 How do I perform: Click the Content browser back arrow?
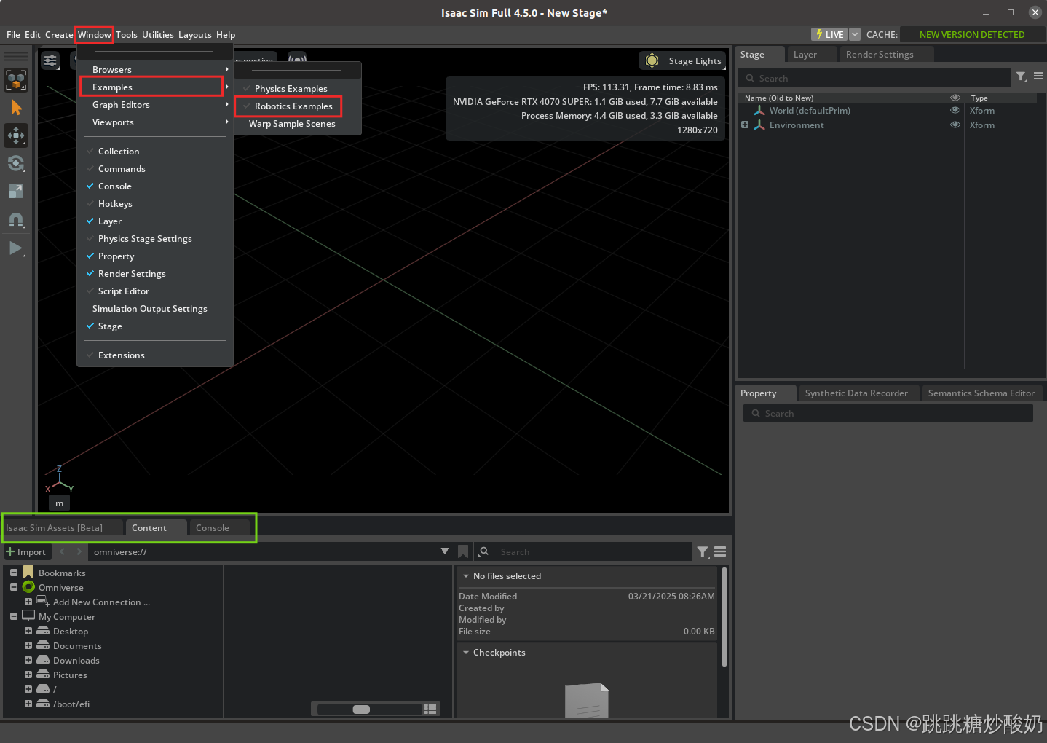[x=63, y=551]
